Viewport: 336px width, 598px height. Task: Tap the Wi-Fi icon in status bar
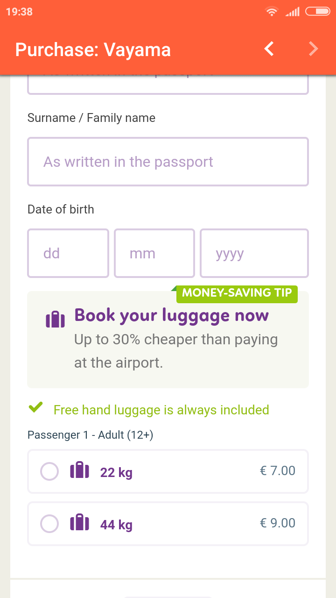tap(272, 11)
